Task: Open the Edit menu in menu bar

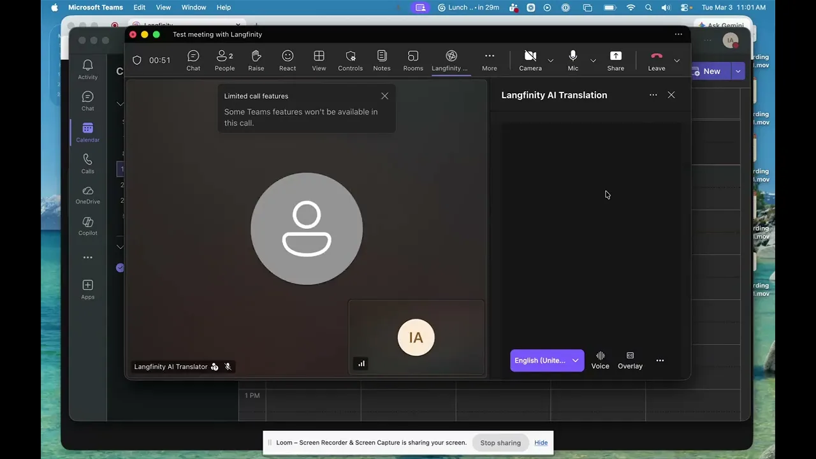Action: click(140, 8)
